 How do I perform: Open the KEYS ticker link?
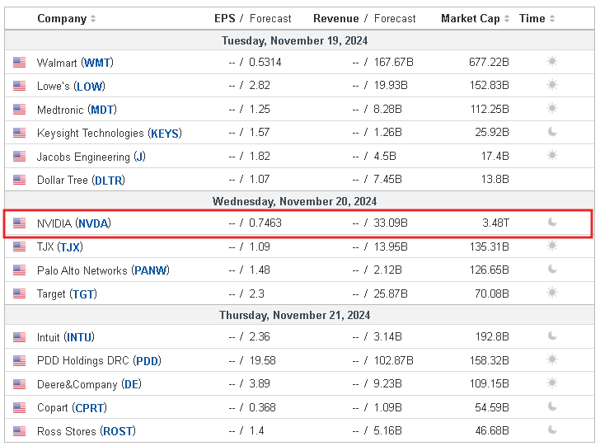click(165, 134)
